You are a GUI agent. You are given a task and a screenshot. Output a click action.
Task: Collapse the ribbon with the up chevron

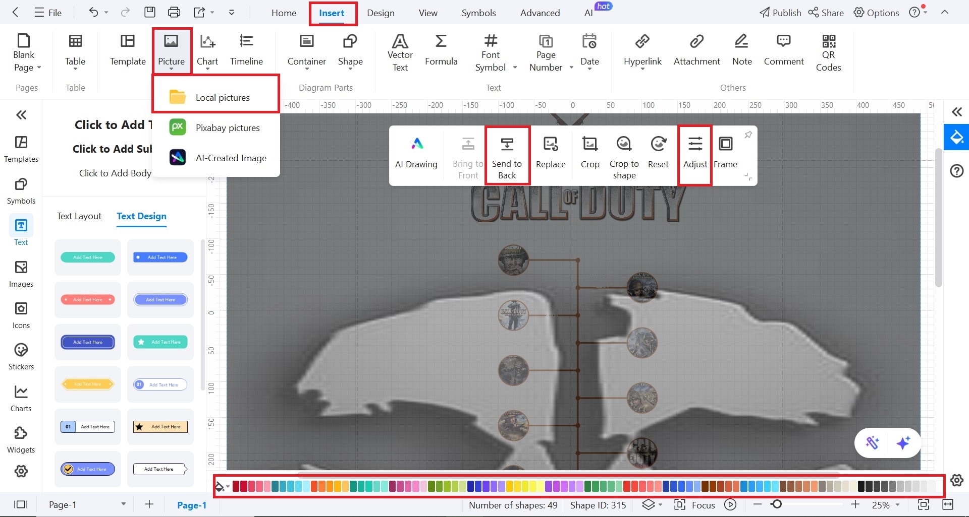[945, 12]
